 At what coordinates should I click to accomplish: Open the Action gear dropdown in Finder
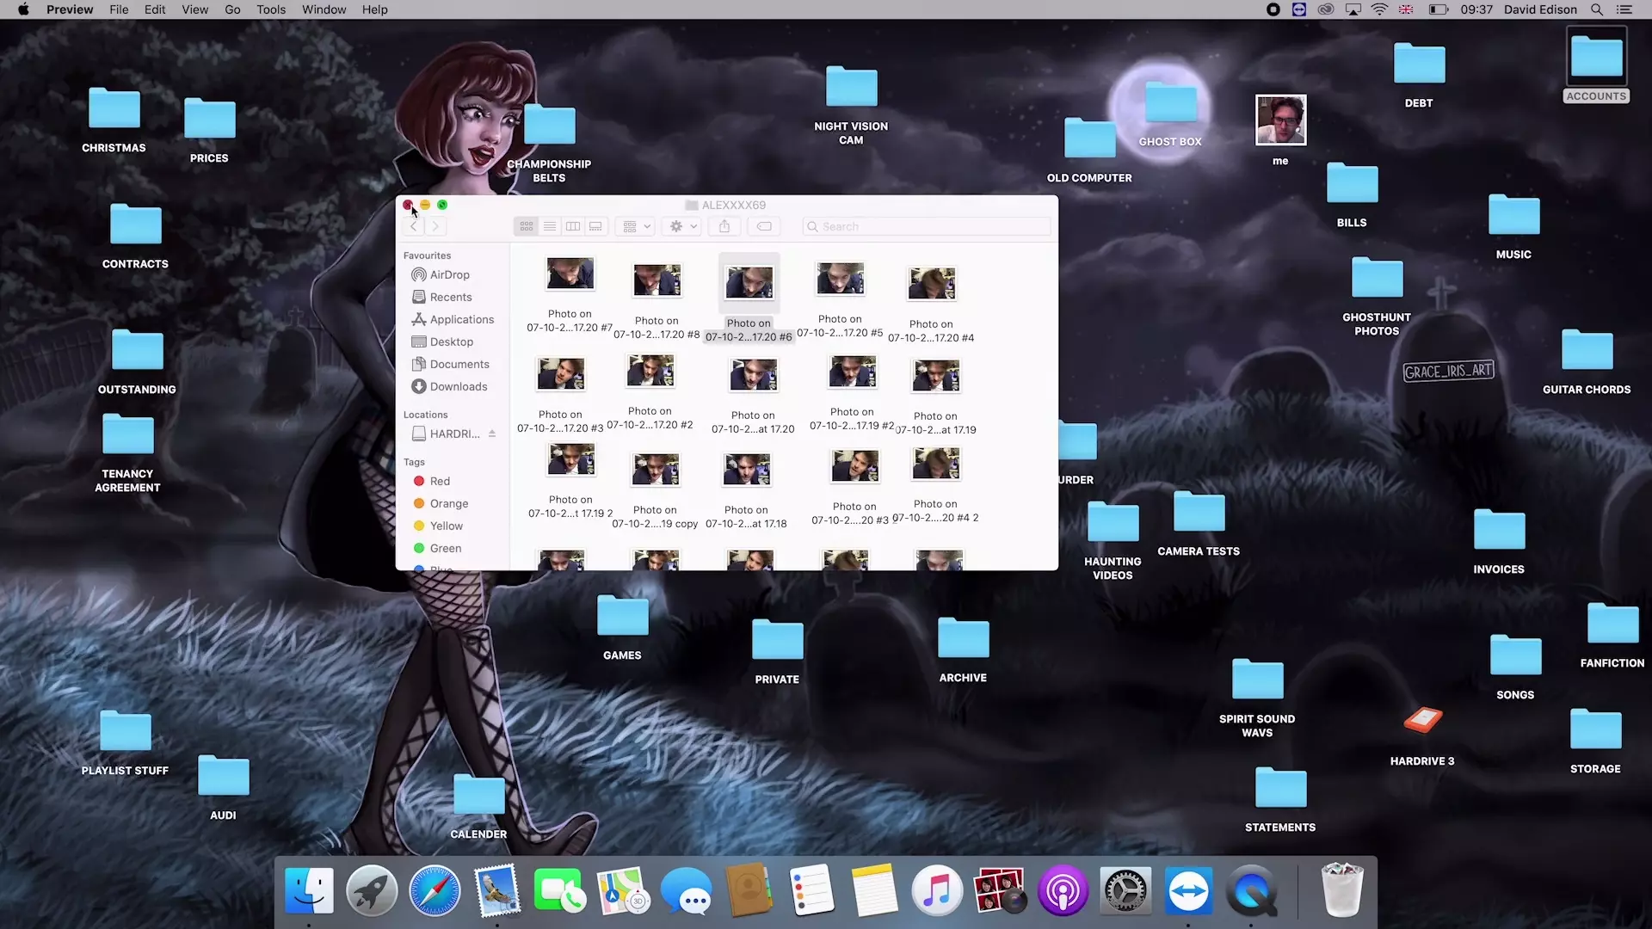[683, 226]
